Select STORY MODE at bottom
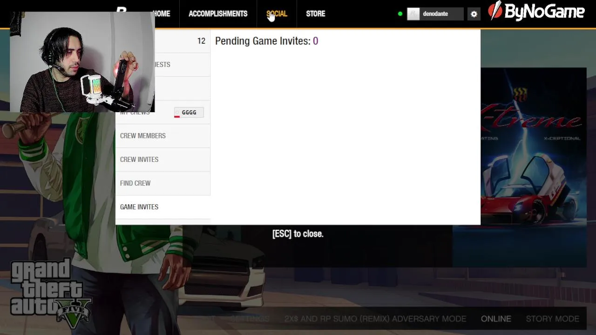This screenshot has height=335, width=596. [x=553, y=319]
